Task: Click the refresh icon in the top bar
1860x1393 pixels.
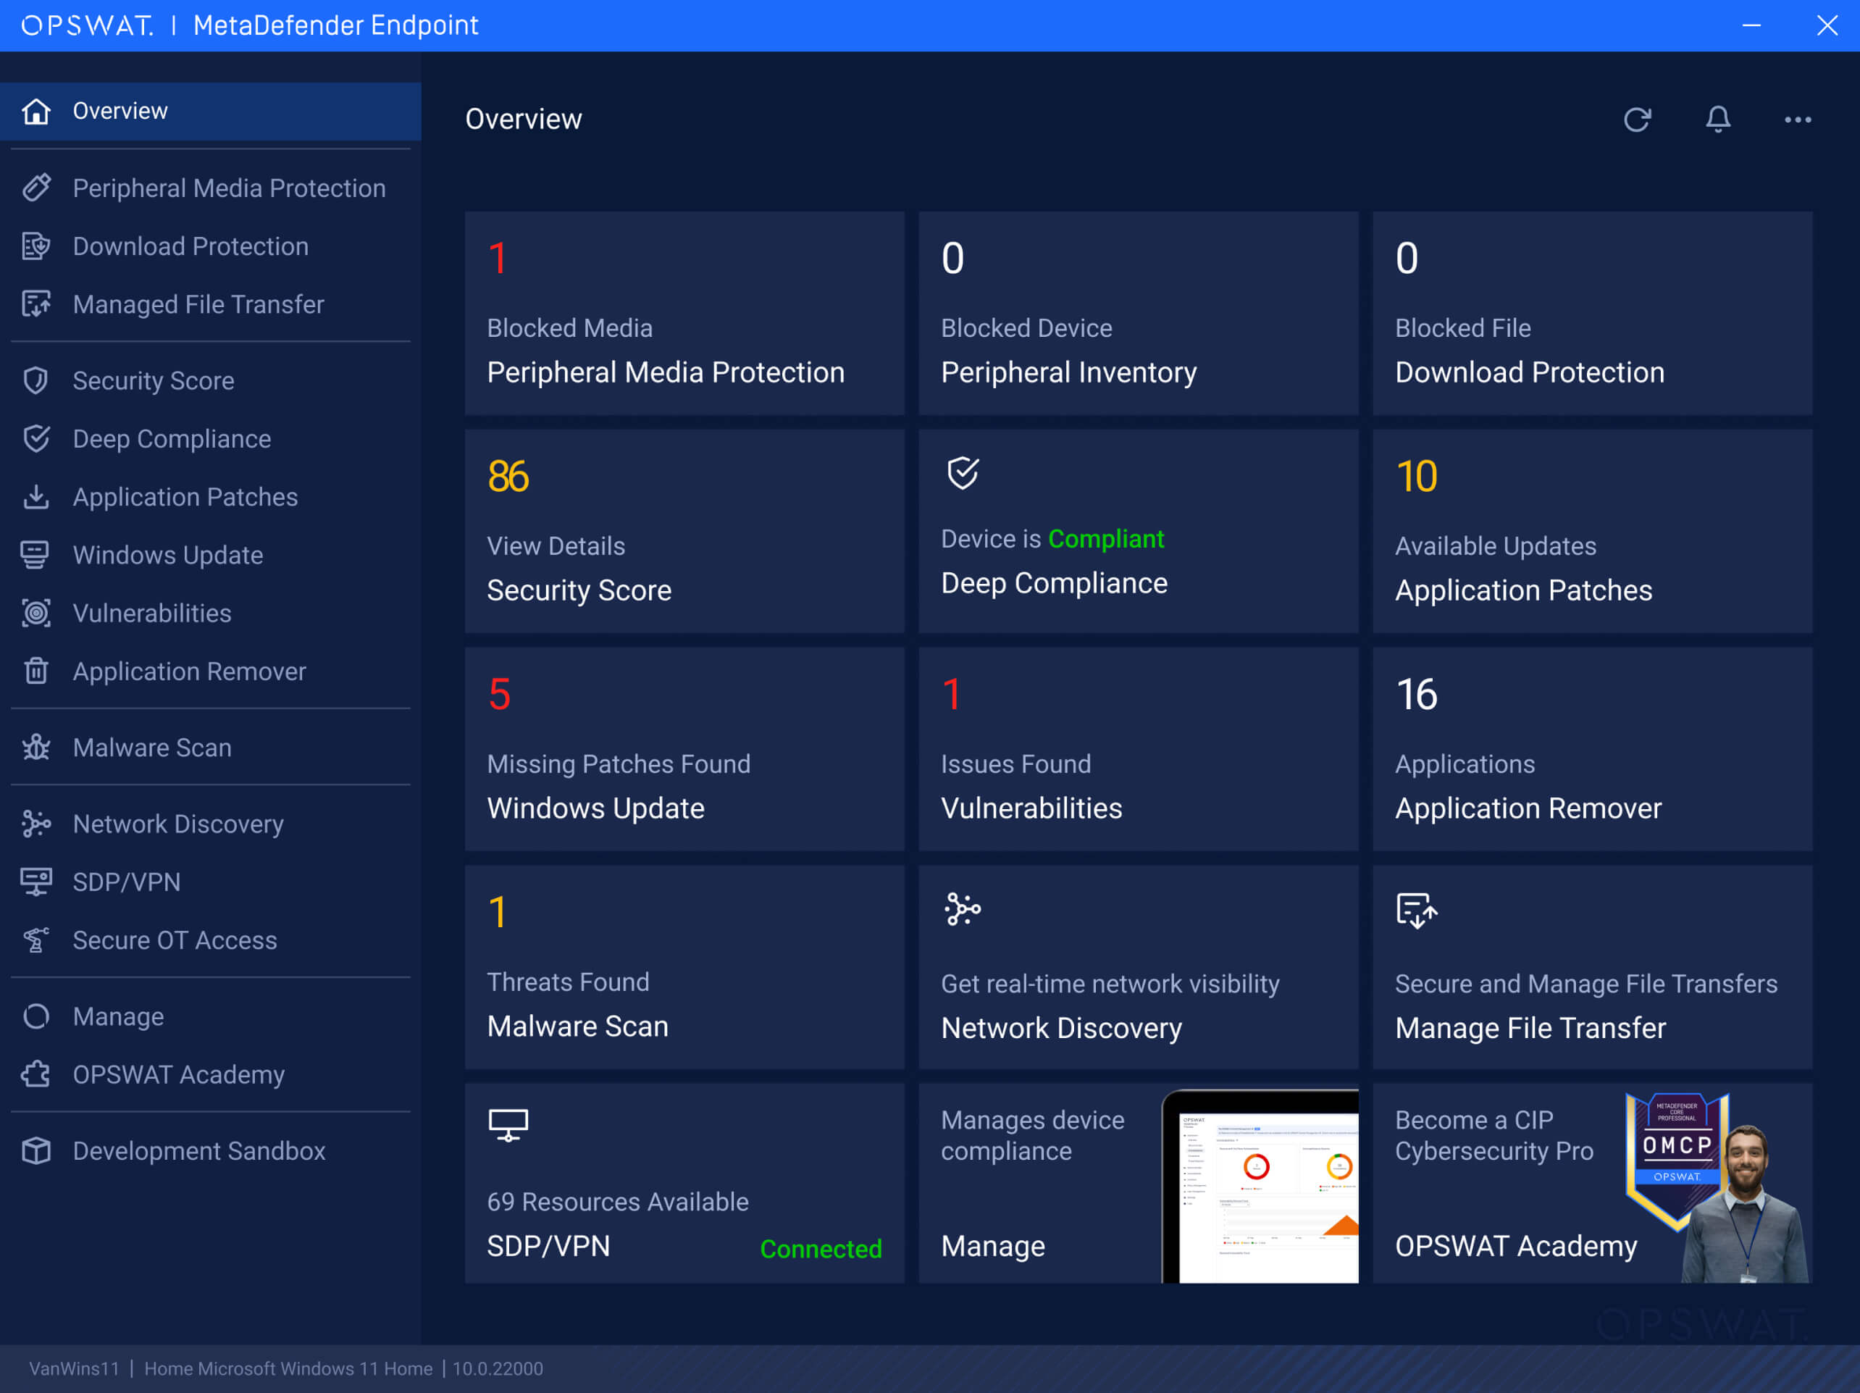Action: 1638,120
